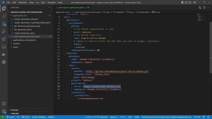Open the Help menu
This screenshot has width=212, height=119.
tap(60, 2)
